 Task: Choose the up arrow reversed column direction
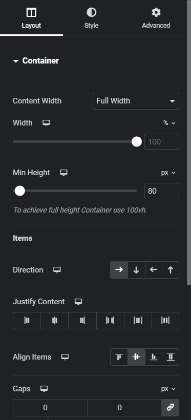point(171,270)
